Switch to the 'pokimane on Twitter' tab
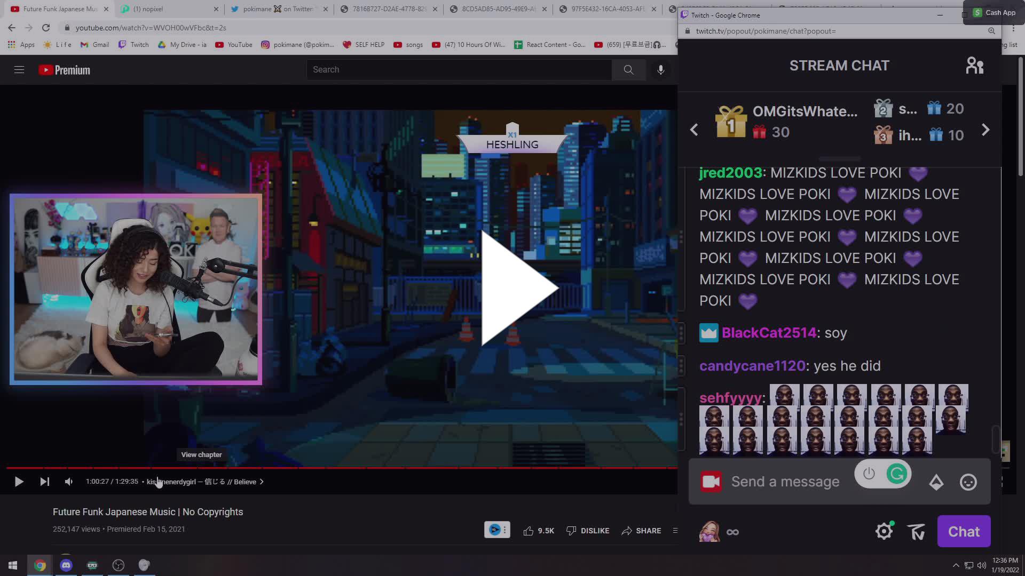The width and height of the screenshot is (1025, 576). tap(278, 9)
